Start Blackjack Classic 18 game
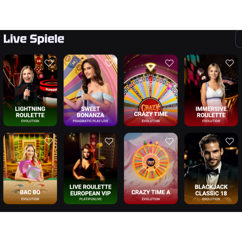This screenshot has height=242, width=242. [211, 168]
